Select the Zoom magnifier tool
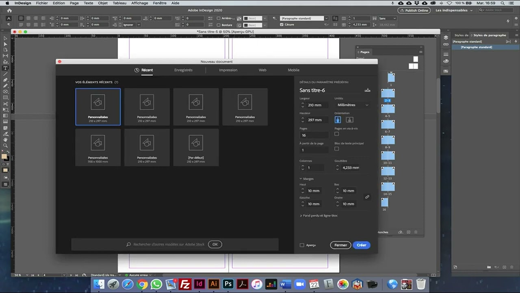Viewport: 520px width, 293px height. click(x=6, y=146)
